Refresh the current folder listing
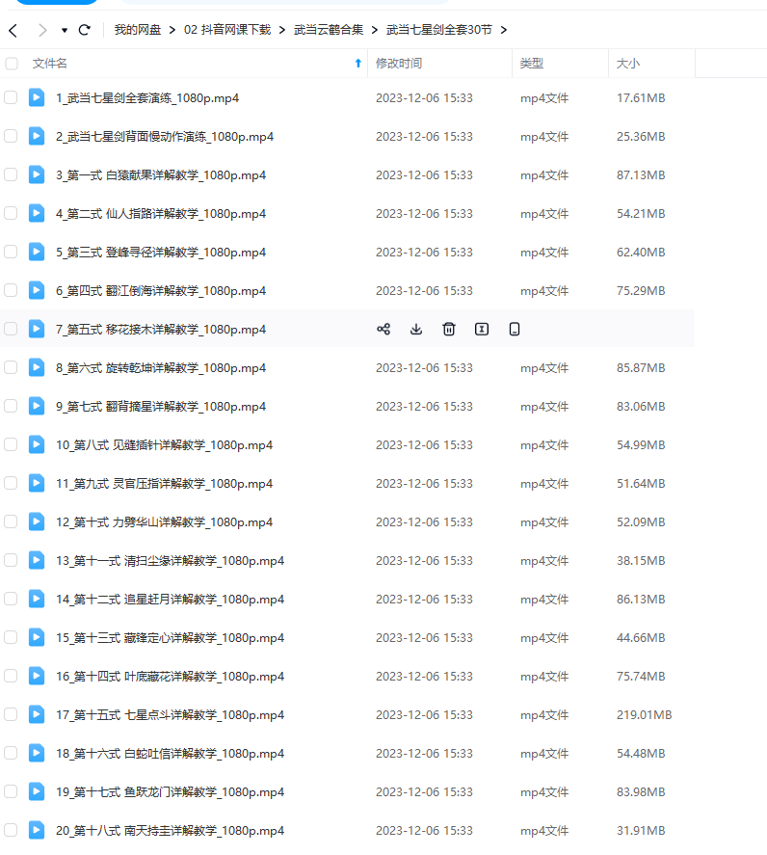Viewport: 767px width, 855px height. coord(85,30)
